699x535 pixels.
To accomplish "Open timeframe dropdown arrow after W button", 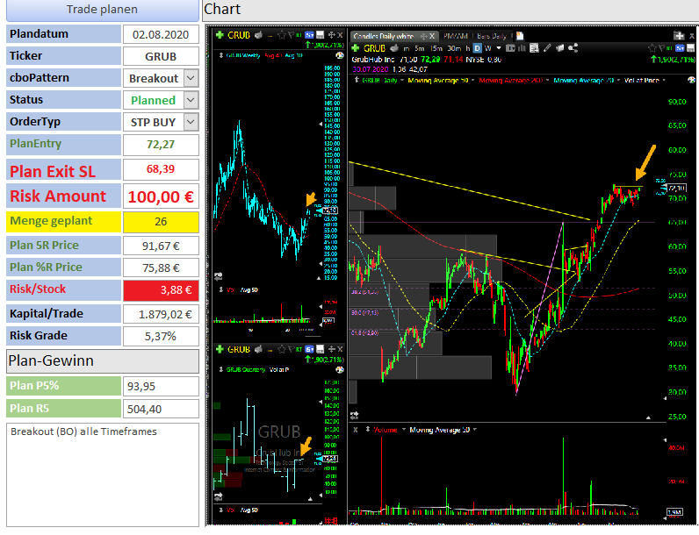I will pos(499,48).
